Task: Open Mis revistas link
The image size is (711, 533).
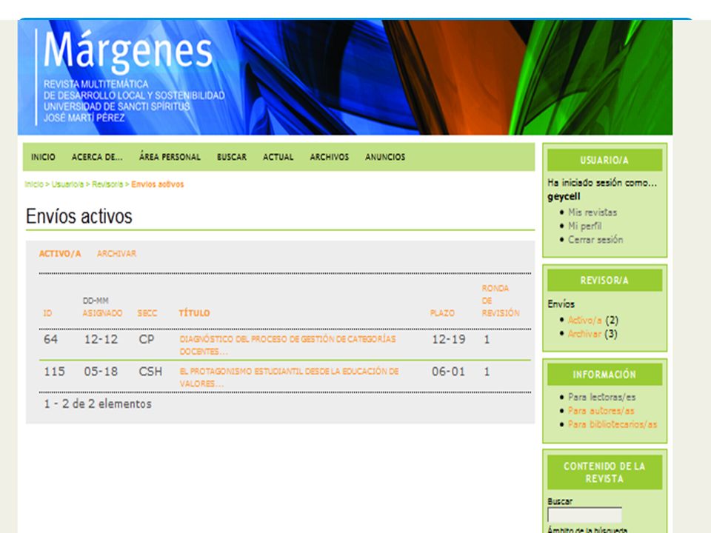Action: 592,212
